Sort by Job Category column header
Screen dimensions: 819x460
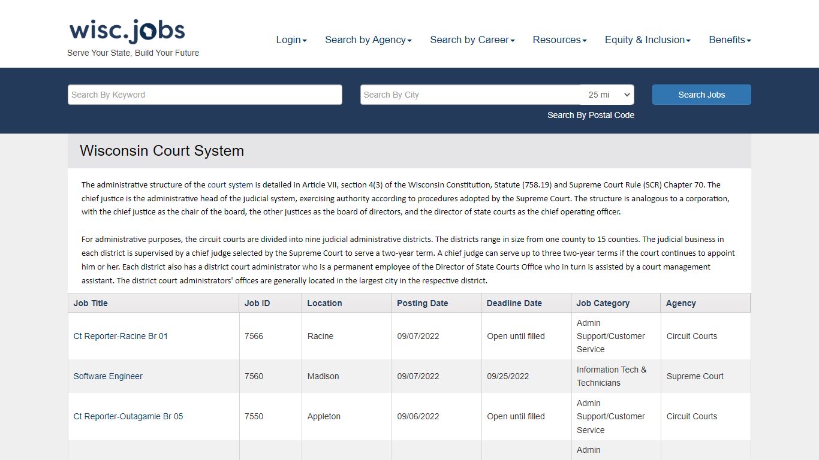tap(616, 303)
